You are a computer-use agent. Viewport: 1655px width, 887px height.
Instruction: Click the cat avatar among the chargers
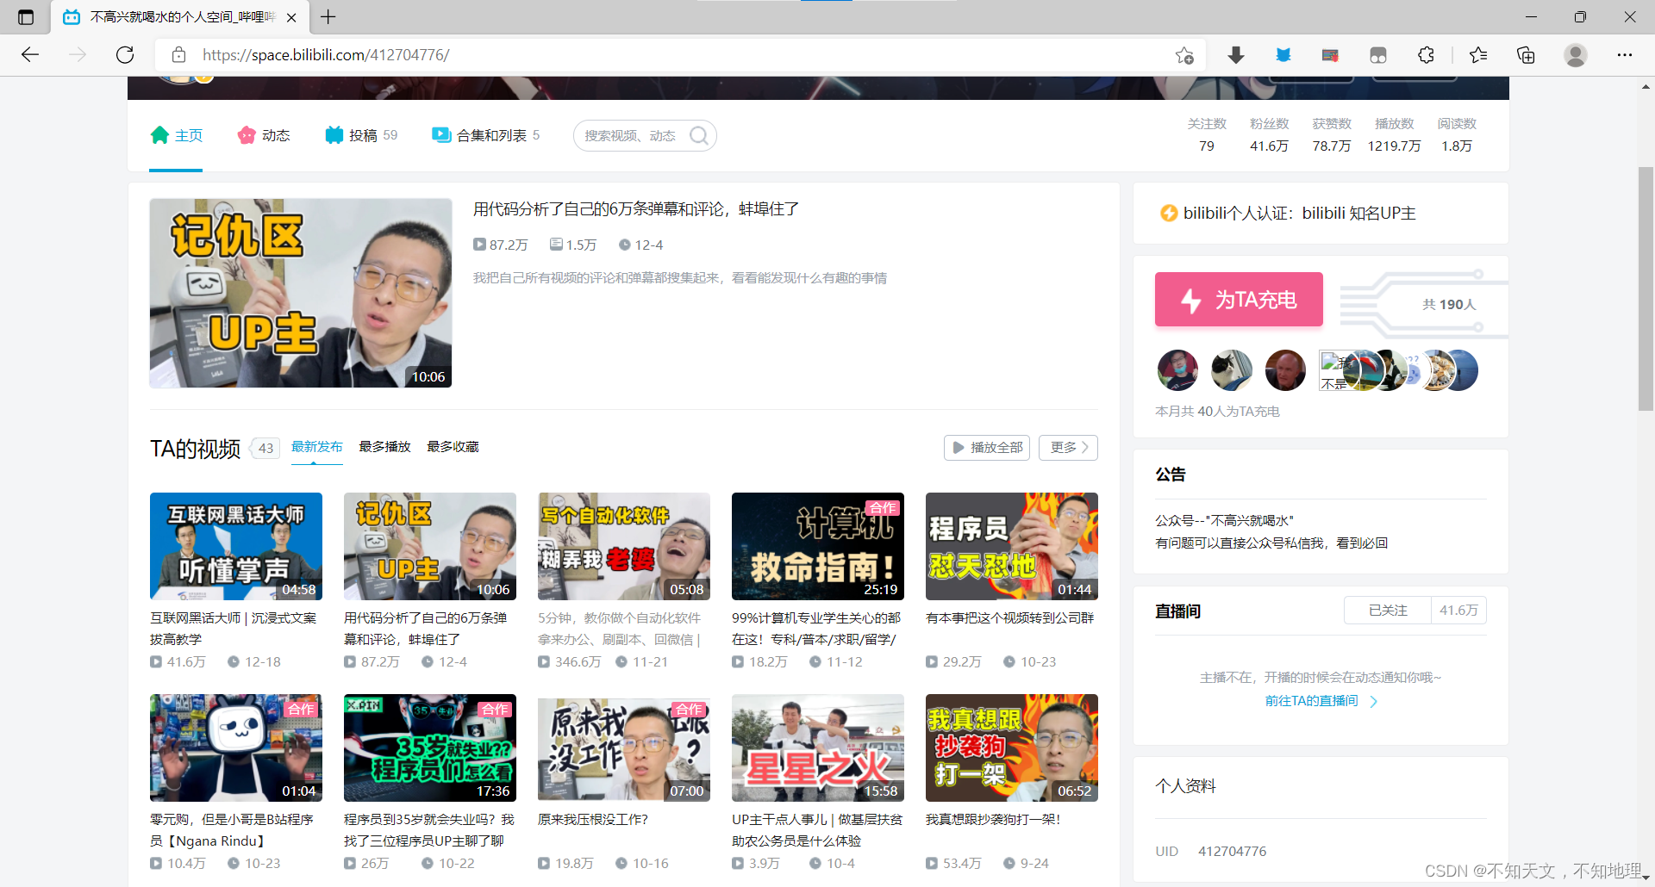(x=1232, y=370)
